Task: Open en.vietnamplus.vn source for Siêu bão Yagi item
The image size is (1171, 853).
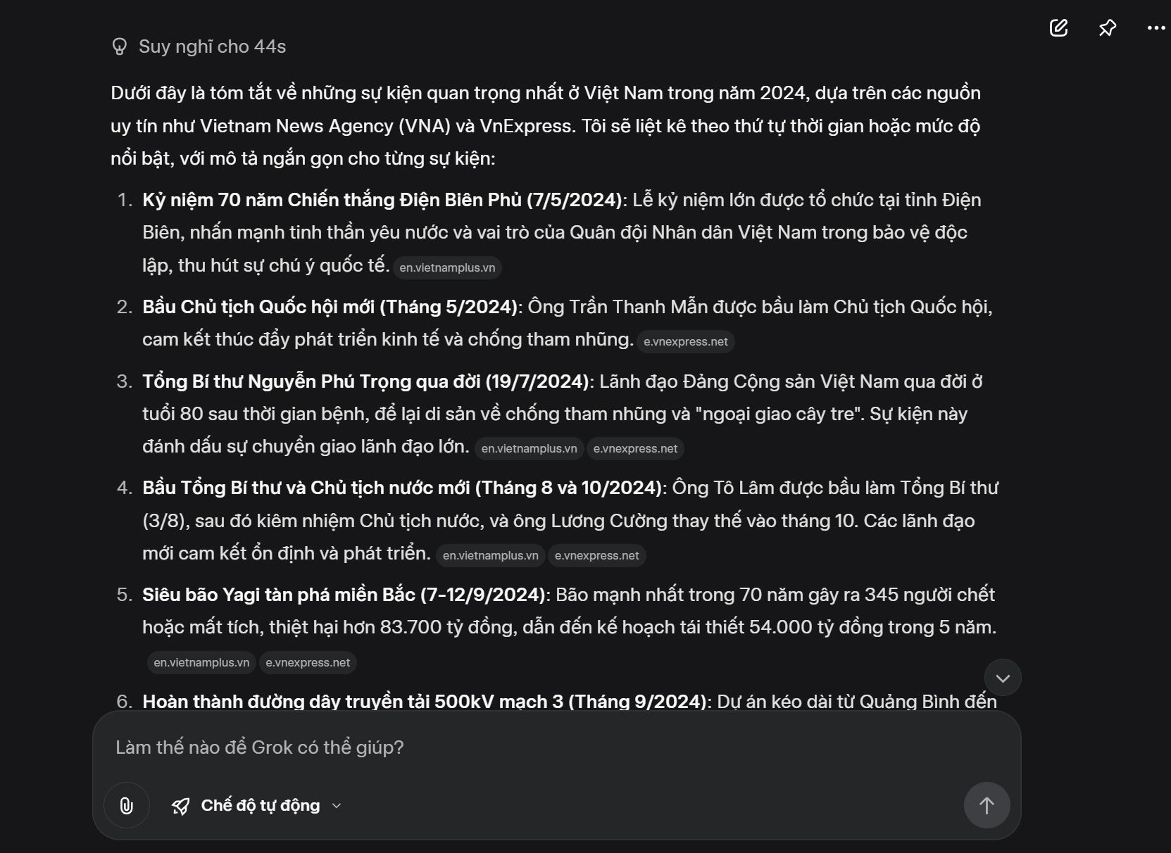Action: coord(201,663)
